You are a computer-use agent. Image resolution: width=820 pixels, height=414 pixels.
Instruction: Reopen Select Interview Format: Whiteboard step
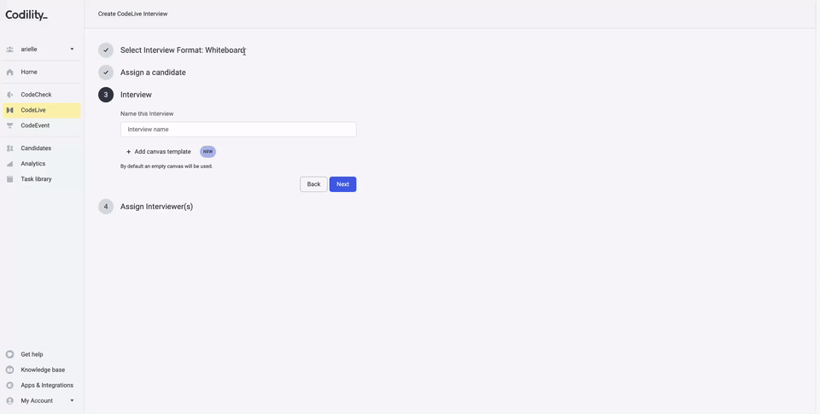(x=183, y=50)
